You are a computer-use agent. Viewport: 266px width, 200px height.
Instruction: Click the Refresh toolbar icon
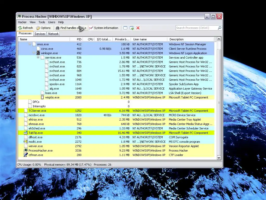pyautogui.click(x=20, y=28)
